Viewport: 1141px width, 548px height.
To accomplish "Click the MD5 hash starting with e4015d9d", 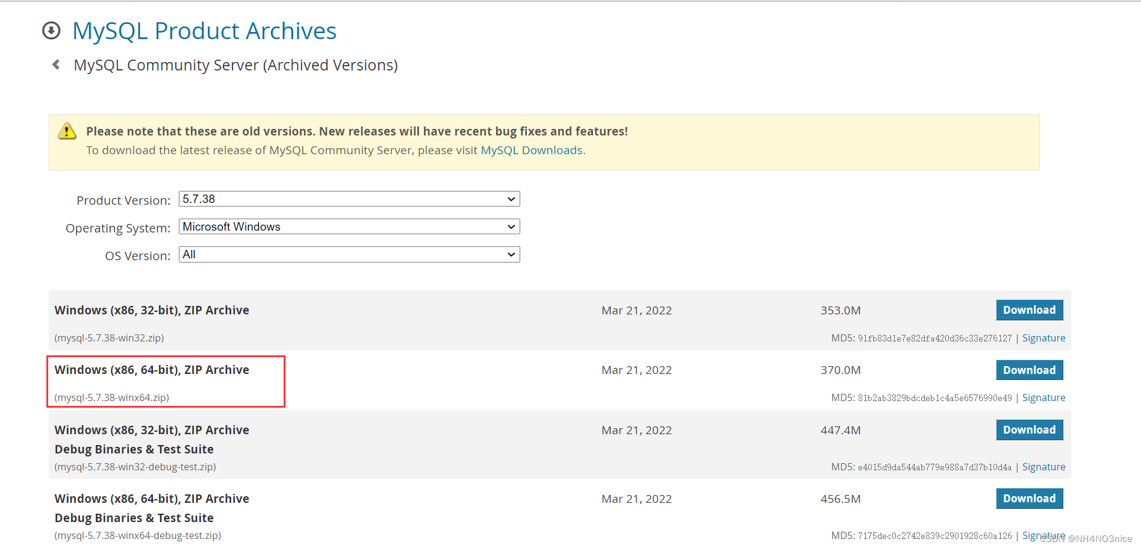I will coord(934,467).
